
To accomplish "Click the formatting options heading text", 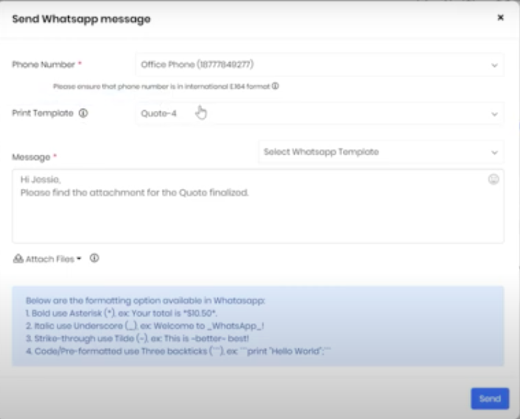I will [146, 301].
